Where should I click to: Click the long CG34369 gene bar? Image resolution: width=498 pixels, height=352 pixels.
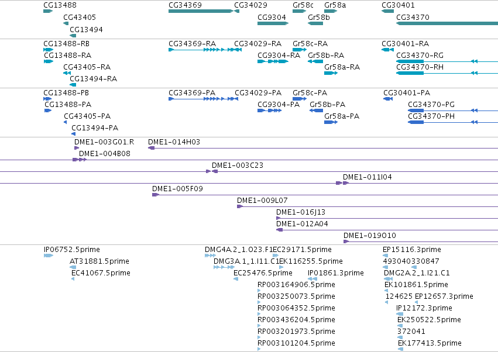[x=201, y=11]
